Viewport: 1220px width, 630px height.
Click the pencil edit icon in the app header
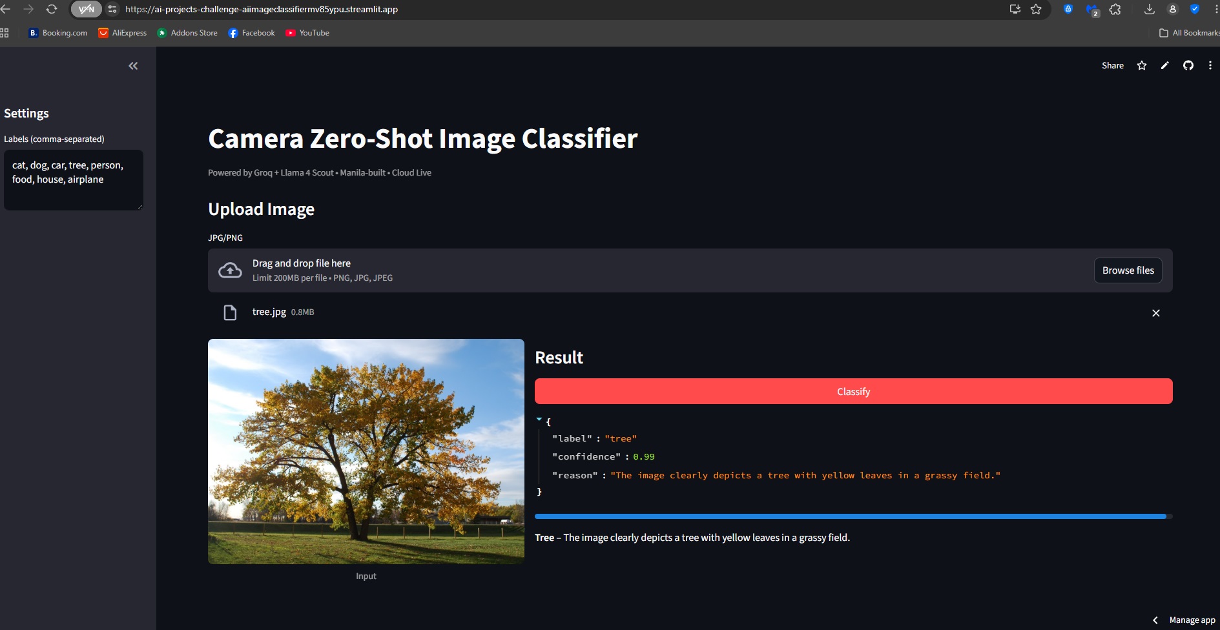point(1164,65)
